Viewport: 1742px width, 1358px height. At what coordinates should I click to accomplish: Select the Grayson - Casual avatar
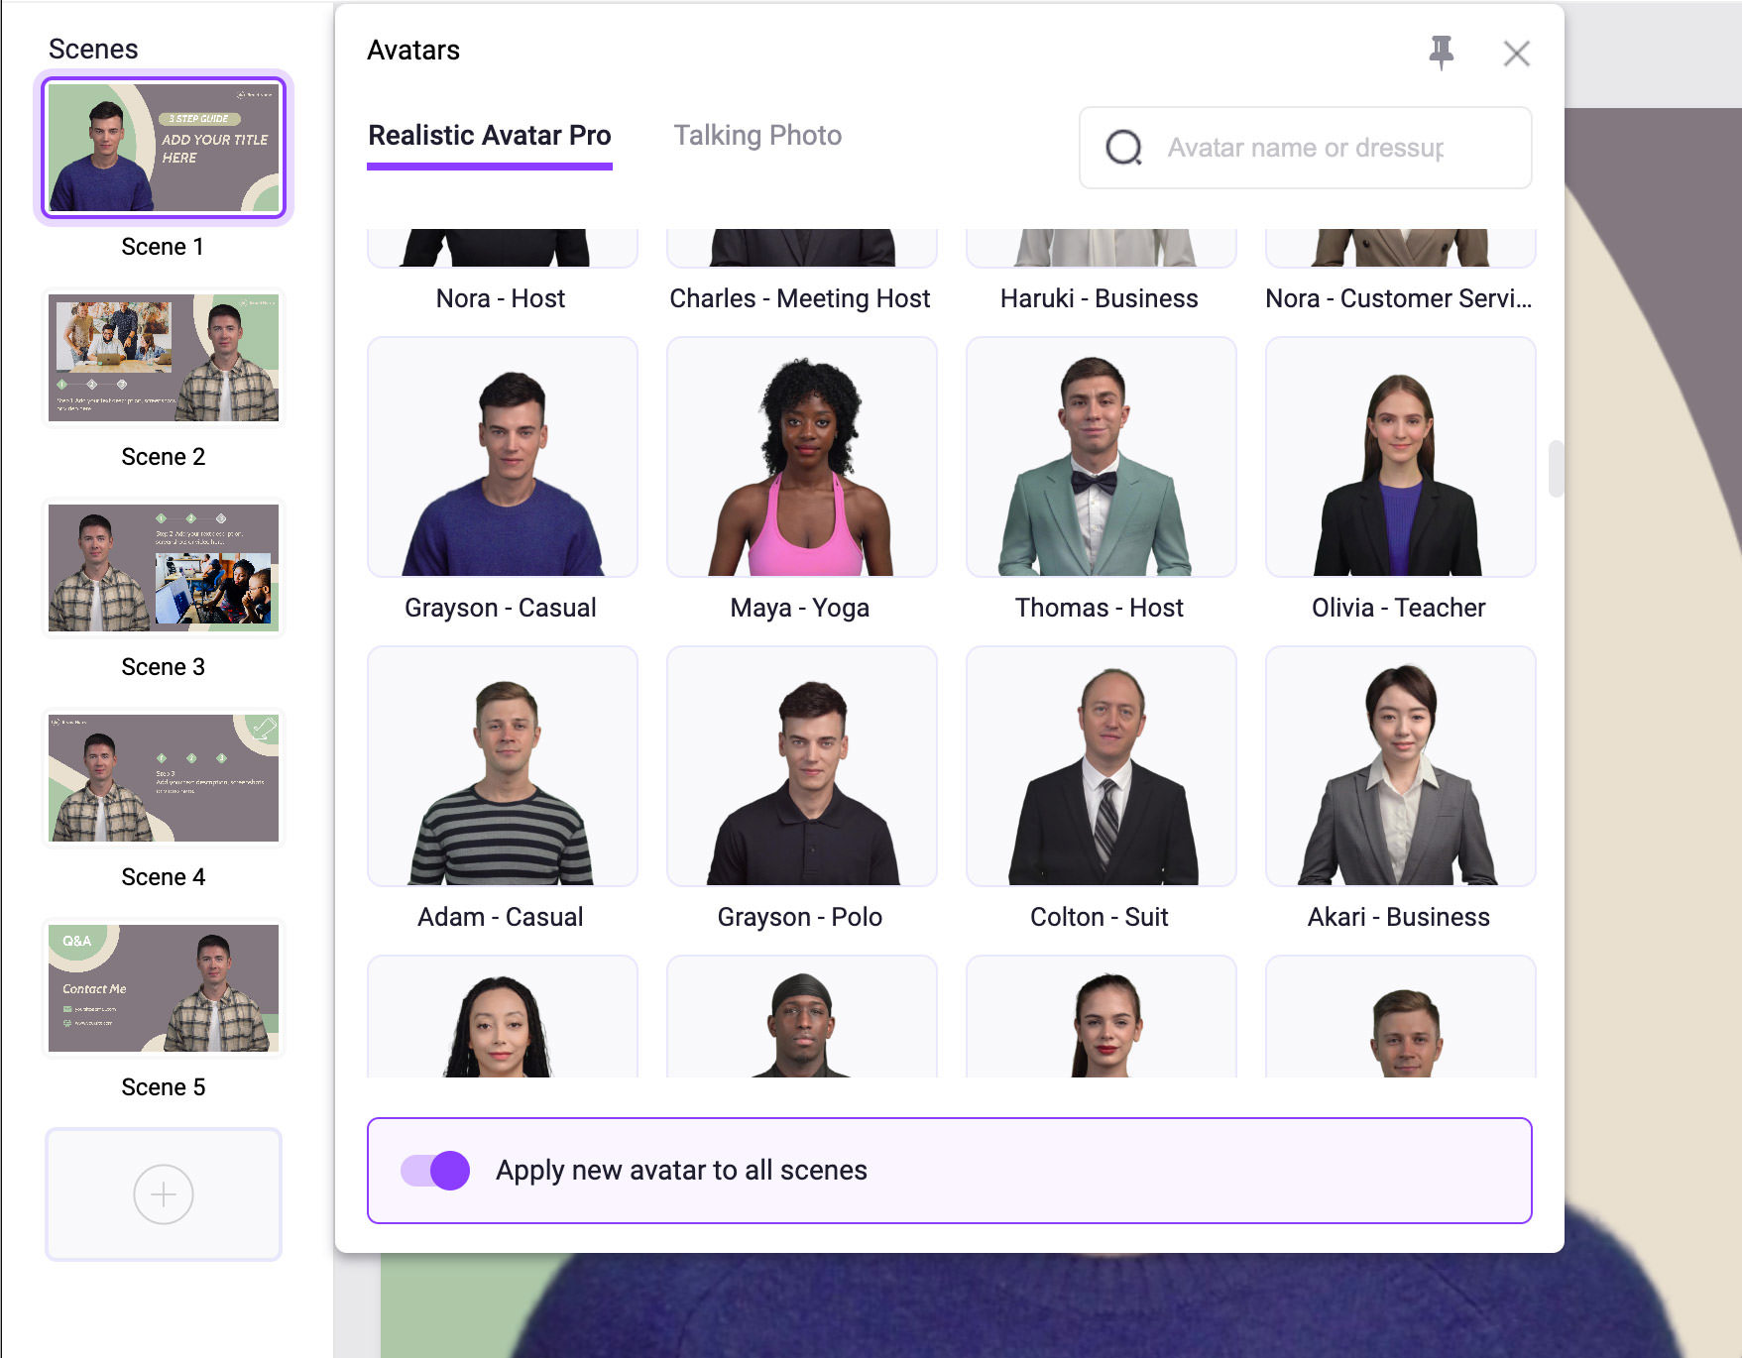coord(503,457)
